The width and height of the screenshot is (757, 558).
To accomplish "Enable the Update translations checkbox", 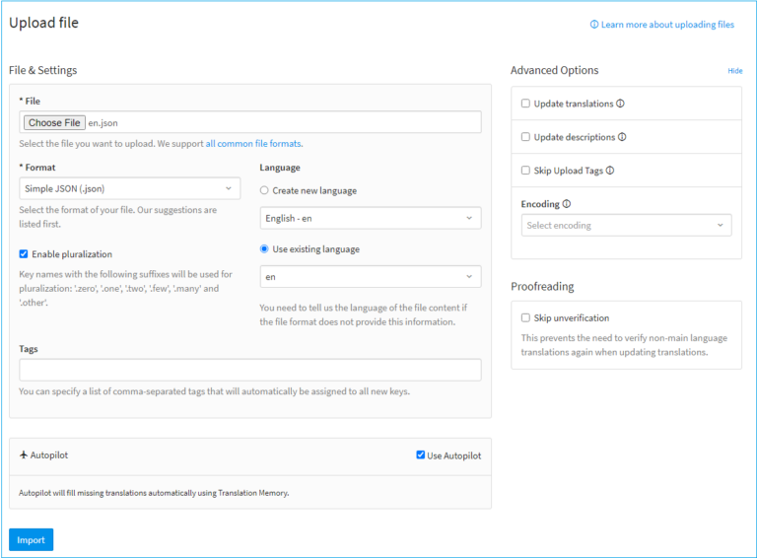I will [x=525, y=104].
